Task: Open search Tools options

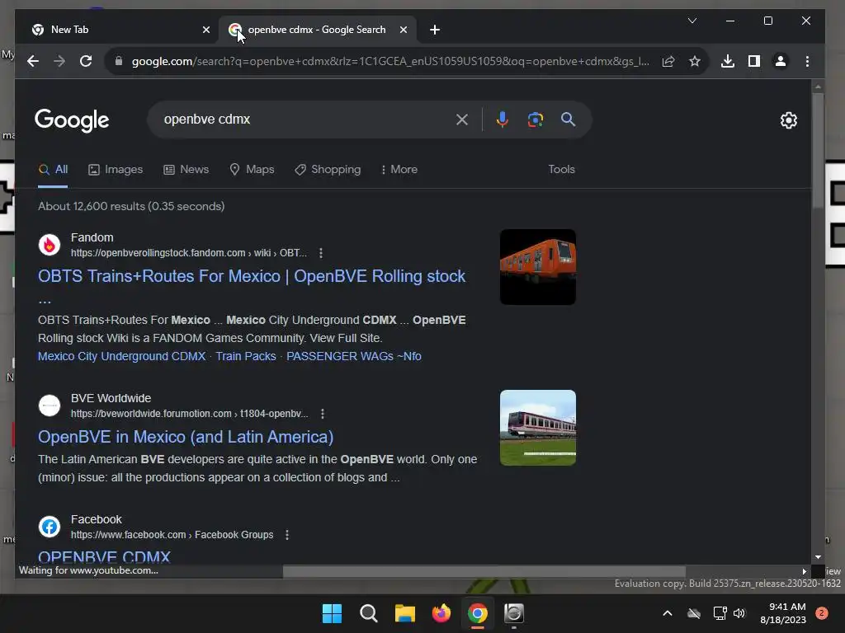Action: coord(561,170)
